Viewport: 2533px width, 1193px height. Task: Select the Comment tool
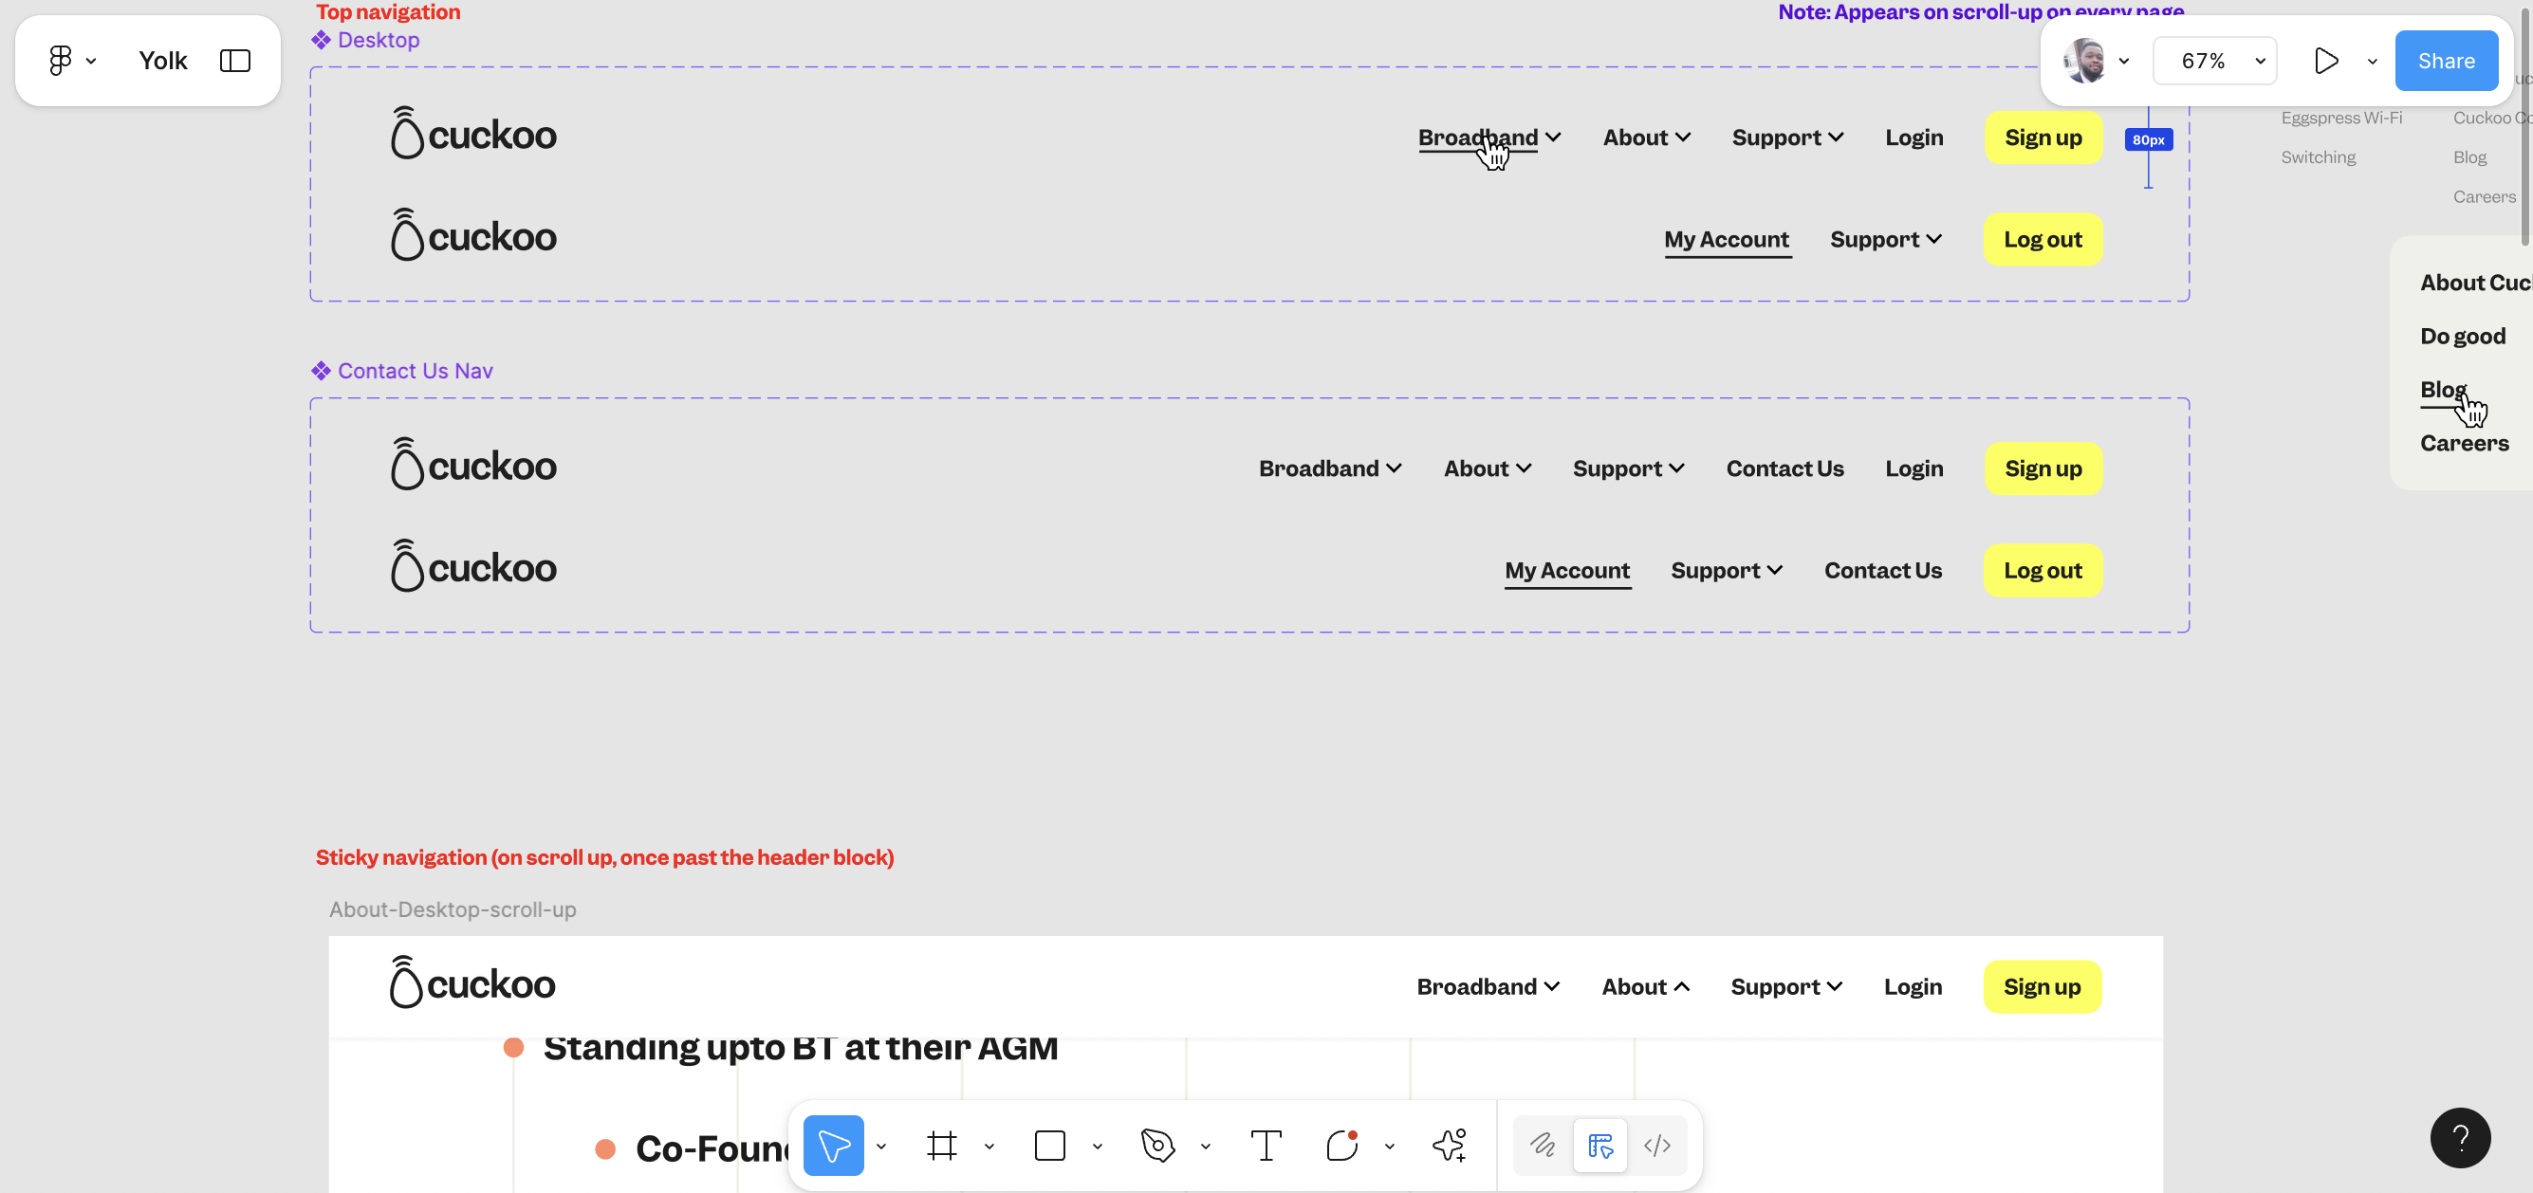pos(1341,1145)
